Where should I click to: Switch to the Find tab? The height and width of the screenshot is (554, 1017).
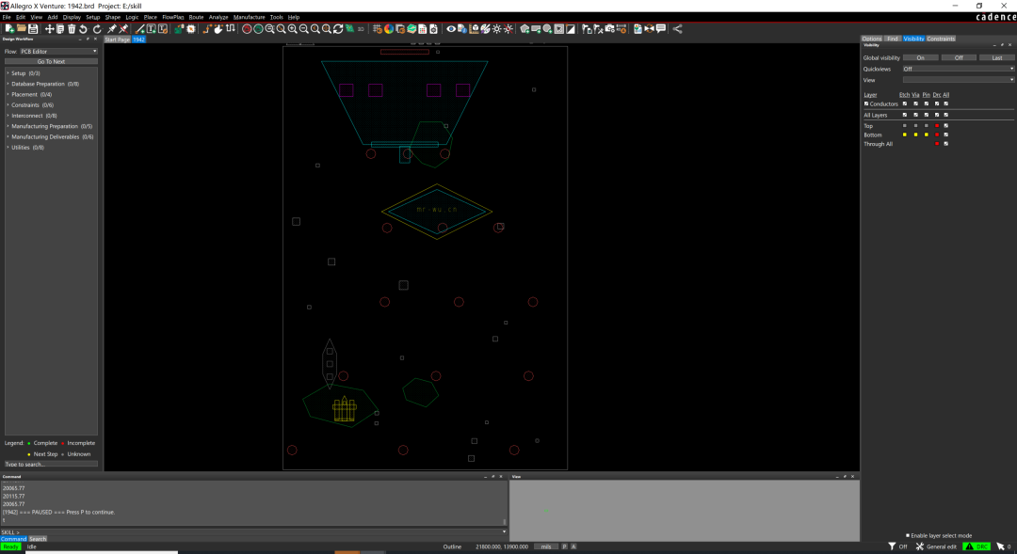click(x=893, y=39)
